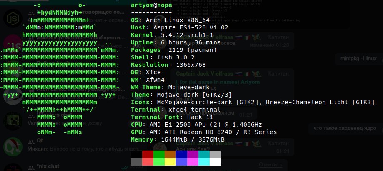Click 'McMojave-circle-dark [GTK2]' in the Icons line
The image size is (383, 171).
click(208, 103)
